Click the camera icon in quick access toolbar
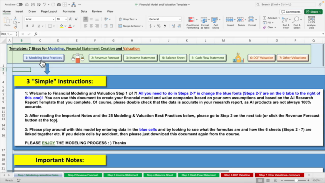The width and height of the screenshot is (325, 183). tap(59, 4)
